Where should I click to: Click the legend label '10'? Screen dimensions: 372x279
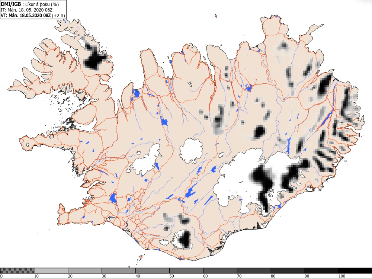tap(36, 276)
